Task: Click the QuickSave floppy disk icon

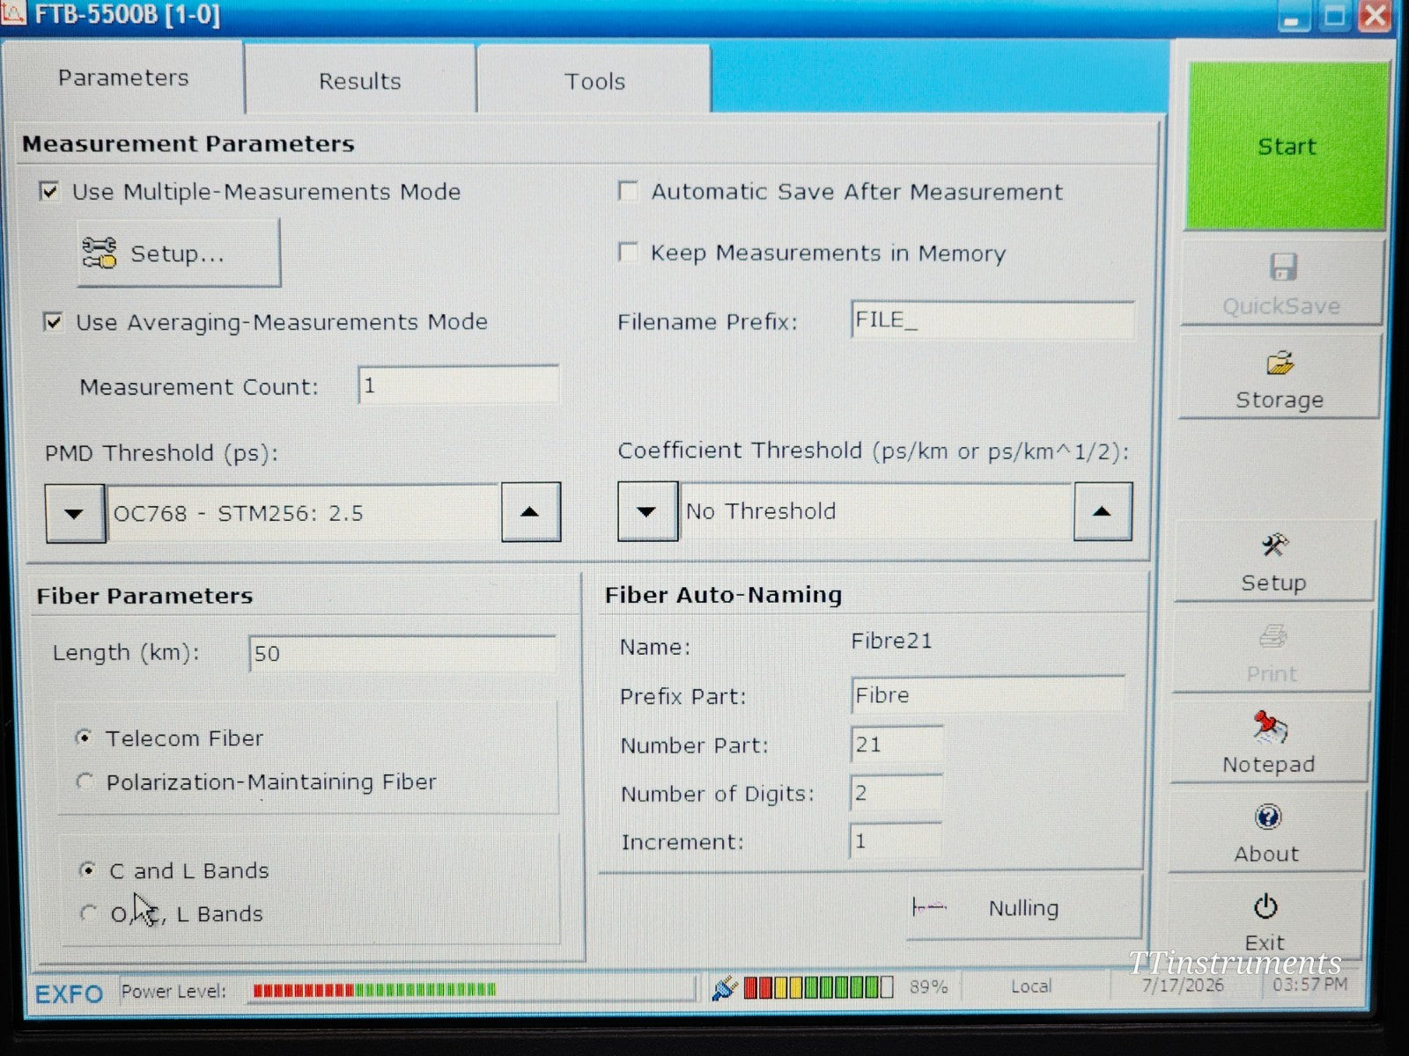Action: coord(1283,267)
